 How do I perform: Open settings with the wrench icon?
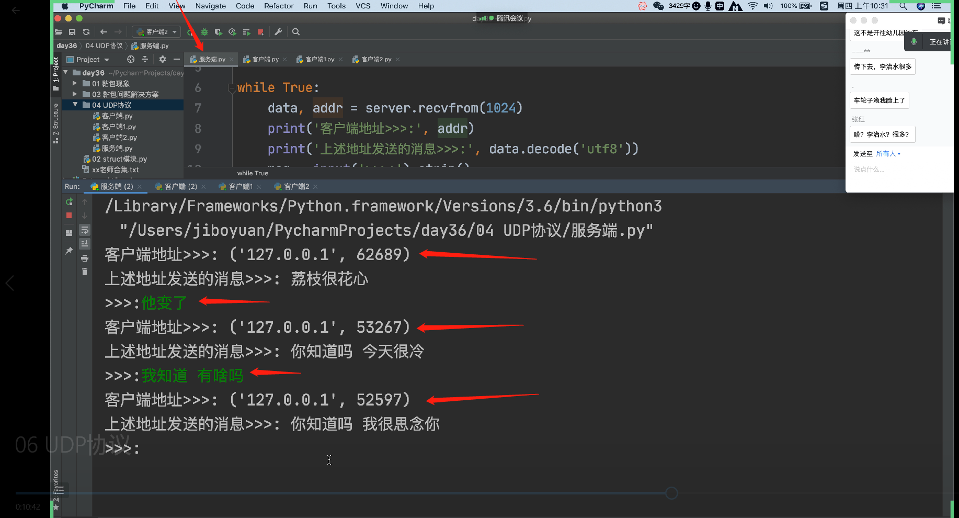tap(278, 32)
